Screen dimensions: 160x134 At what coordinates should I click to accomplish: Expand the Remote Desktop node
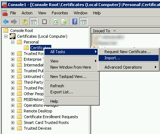click(13, 111)
